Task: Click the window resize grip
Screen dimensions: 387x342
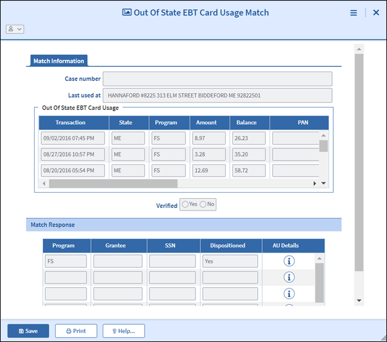Action: [x=383, y=338]
